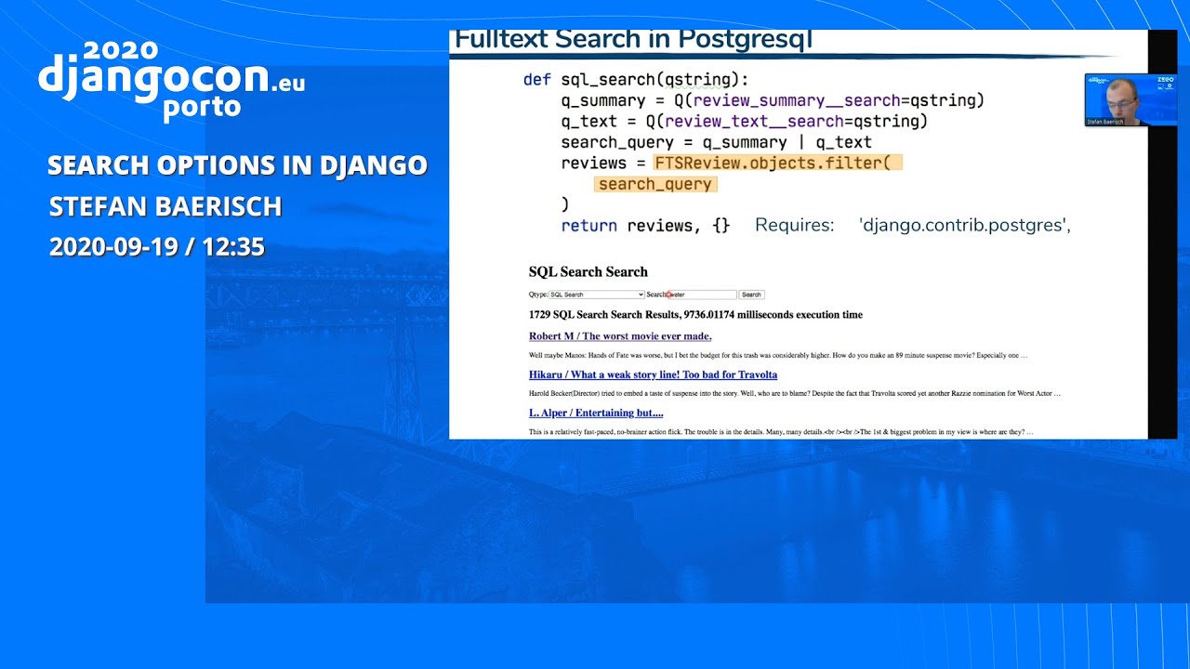
Task: Click the 'SQL Search Search' page heading
Action: click(x=588, y=272)
